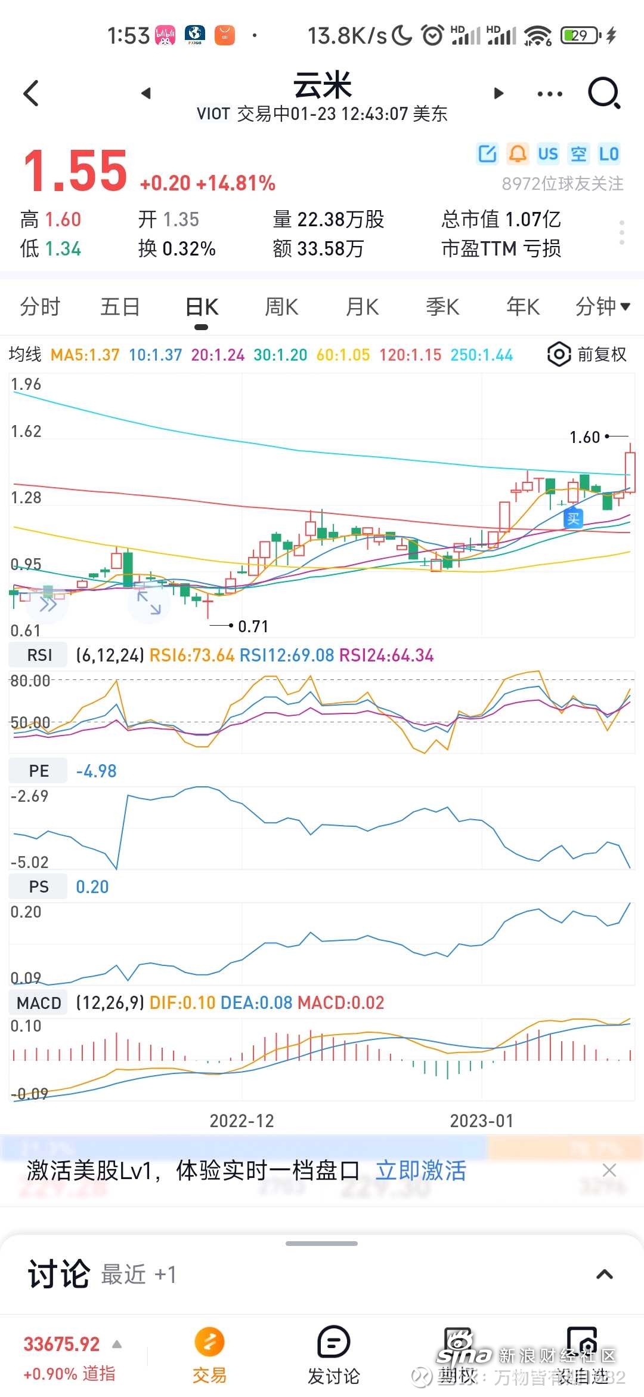Viewport: 644px width, 1397px height.
Task: Tap the 均线 moving average label
Action: click(25, 355)
